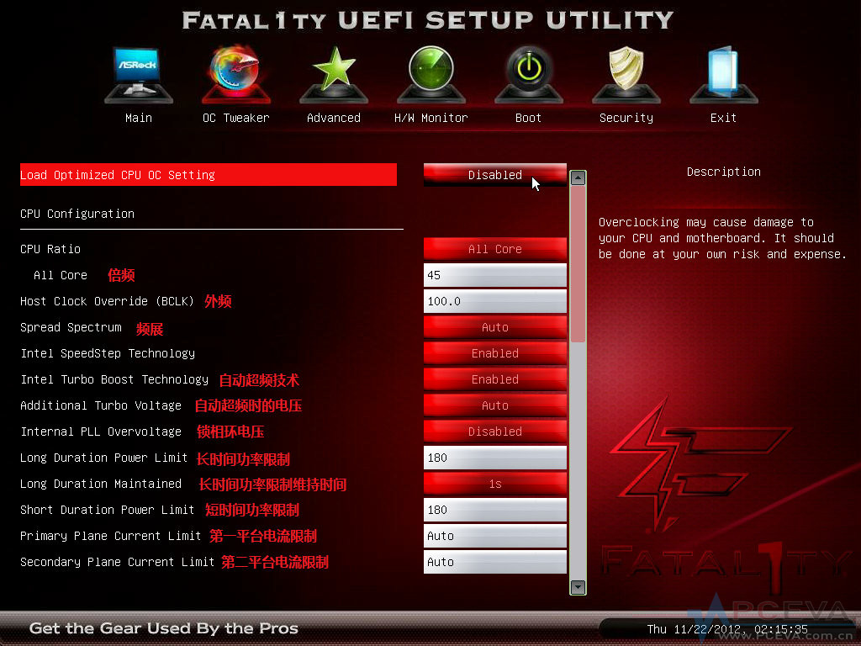Click the Short Duration Power Limit field
861x646 pixels.
494,510
